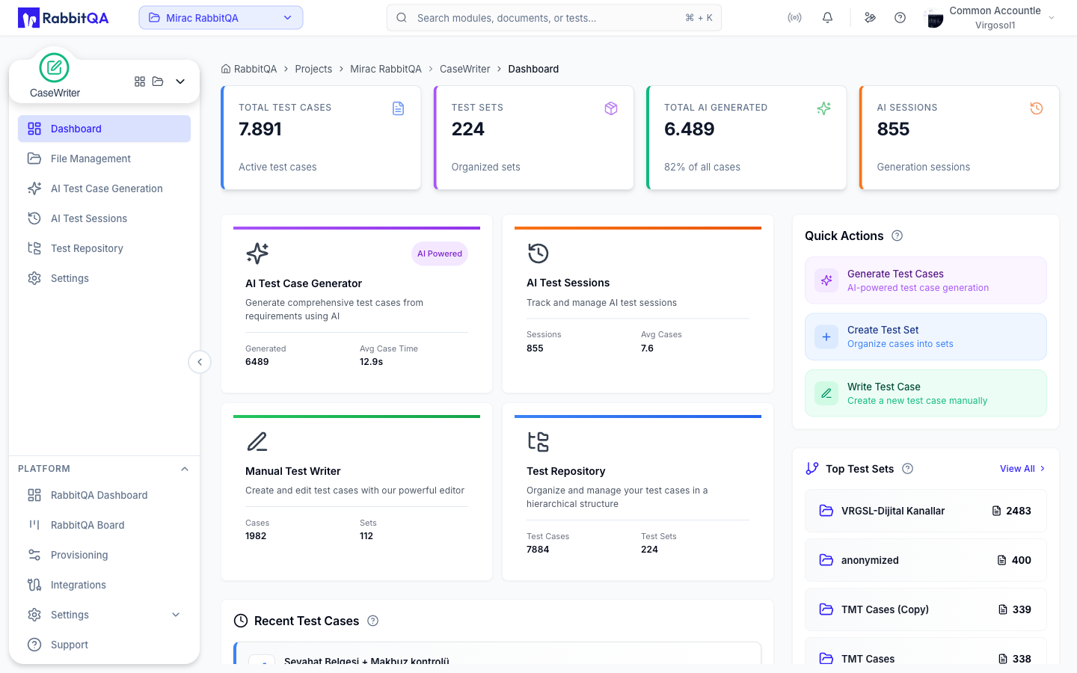The image size is (1077, 673).
Task: Expand the Common Accountle user menu
Action: (1052, 18)
